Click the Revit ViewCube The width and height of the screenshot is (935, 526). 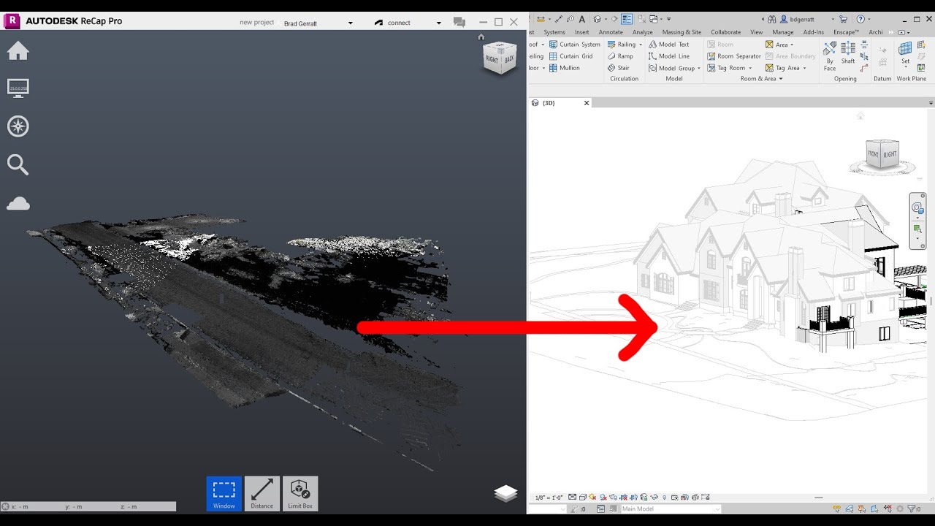click(882, 154)
